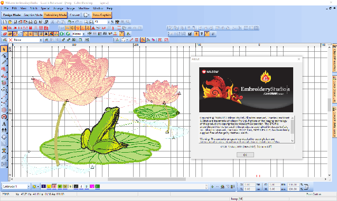Click the green ring icon left of the G icon

62,34
